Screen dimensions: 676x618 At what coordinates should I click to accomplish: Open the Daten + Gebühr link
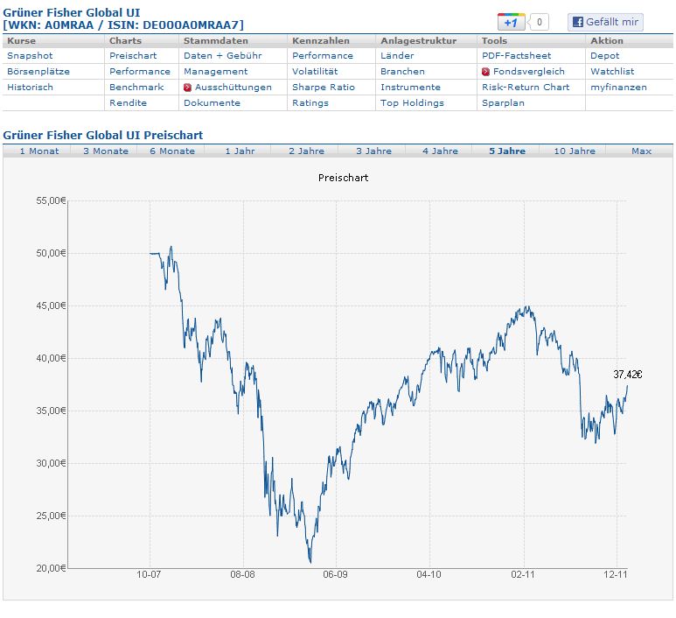(222, 56)
